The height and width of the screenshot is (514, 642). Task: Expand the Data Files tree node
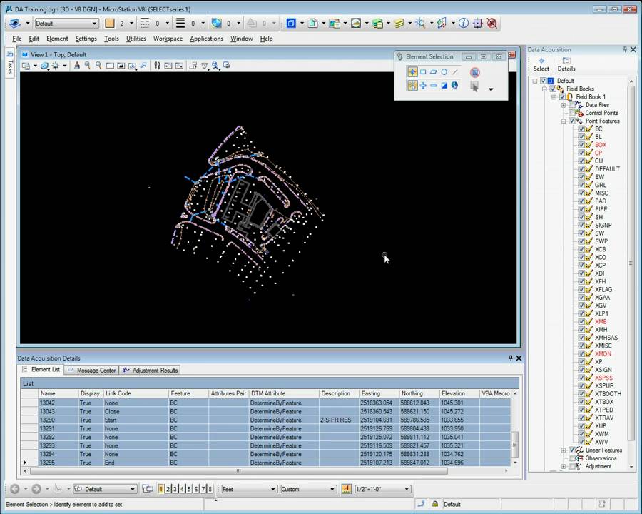point(564,105)
